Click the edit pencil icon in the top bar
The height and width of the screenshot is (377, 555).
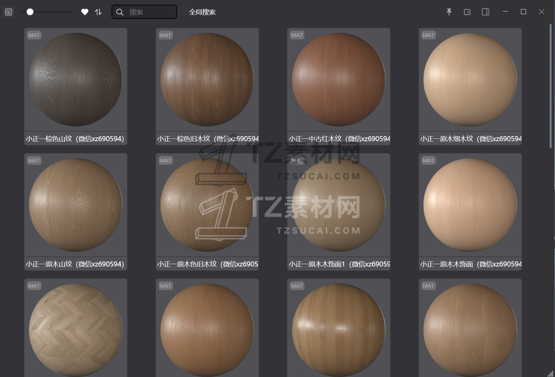point(467,12)
